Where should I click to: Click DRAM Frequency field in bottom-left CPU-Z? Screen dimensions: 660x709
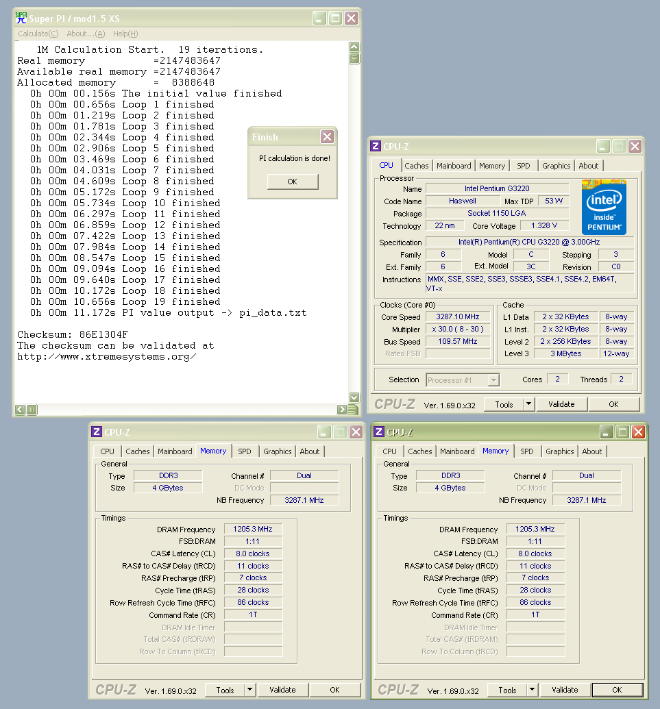(253, 529)
